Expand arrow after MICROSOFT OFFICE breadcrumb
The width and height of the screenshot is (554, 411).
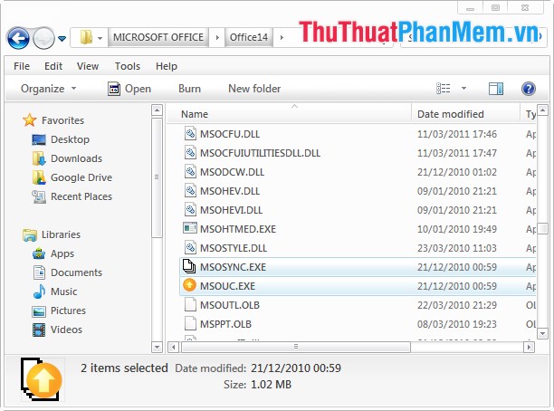217,37
